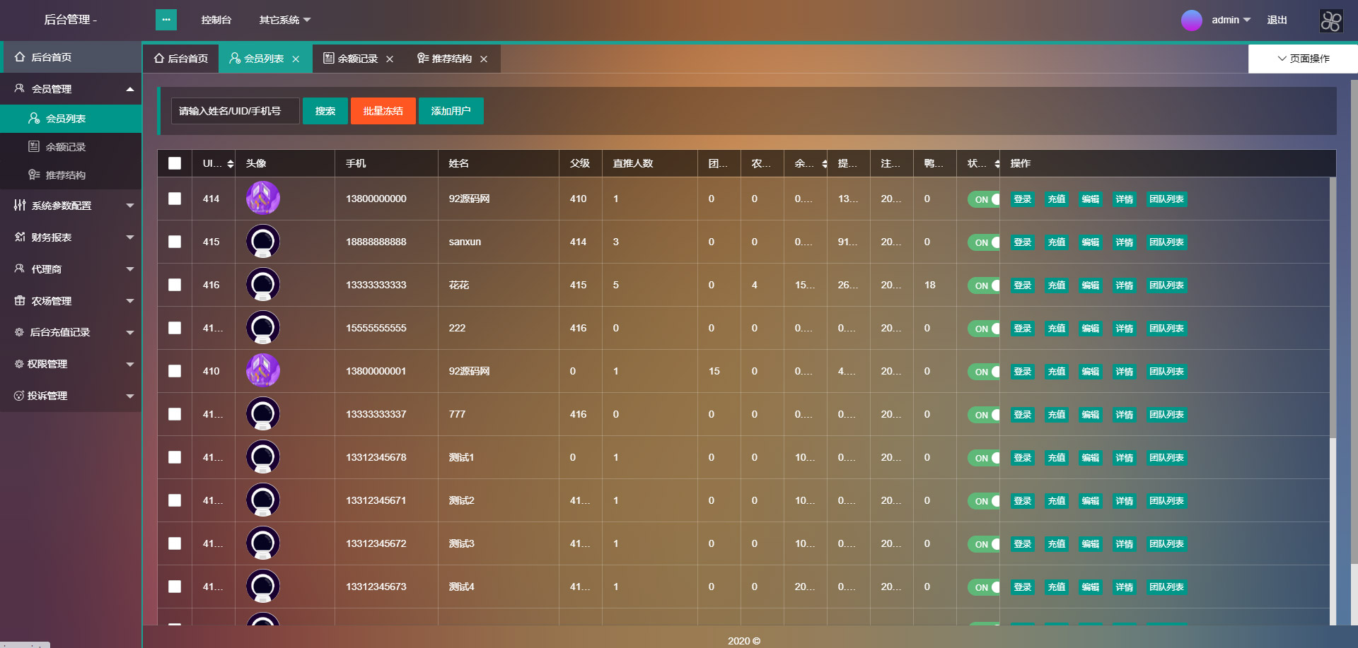The width and height of the screenshot is (1358, 648).
Task: Open the 其它系统 dropdown menu
Action: [285, 20]
